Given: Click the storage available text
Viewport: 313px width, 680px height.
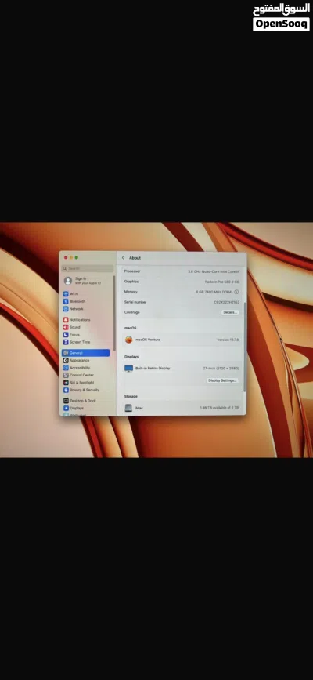Looking at the screenshot, I should (x=219, y=408).
